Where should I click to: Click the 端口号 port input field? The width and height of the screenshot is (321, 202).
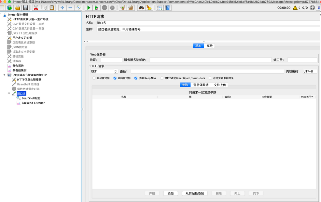click(x=302, y=60)
